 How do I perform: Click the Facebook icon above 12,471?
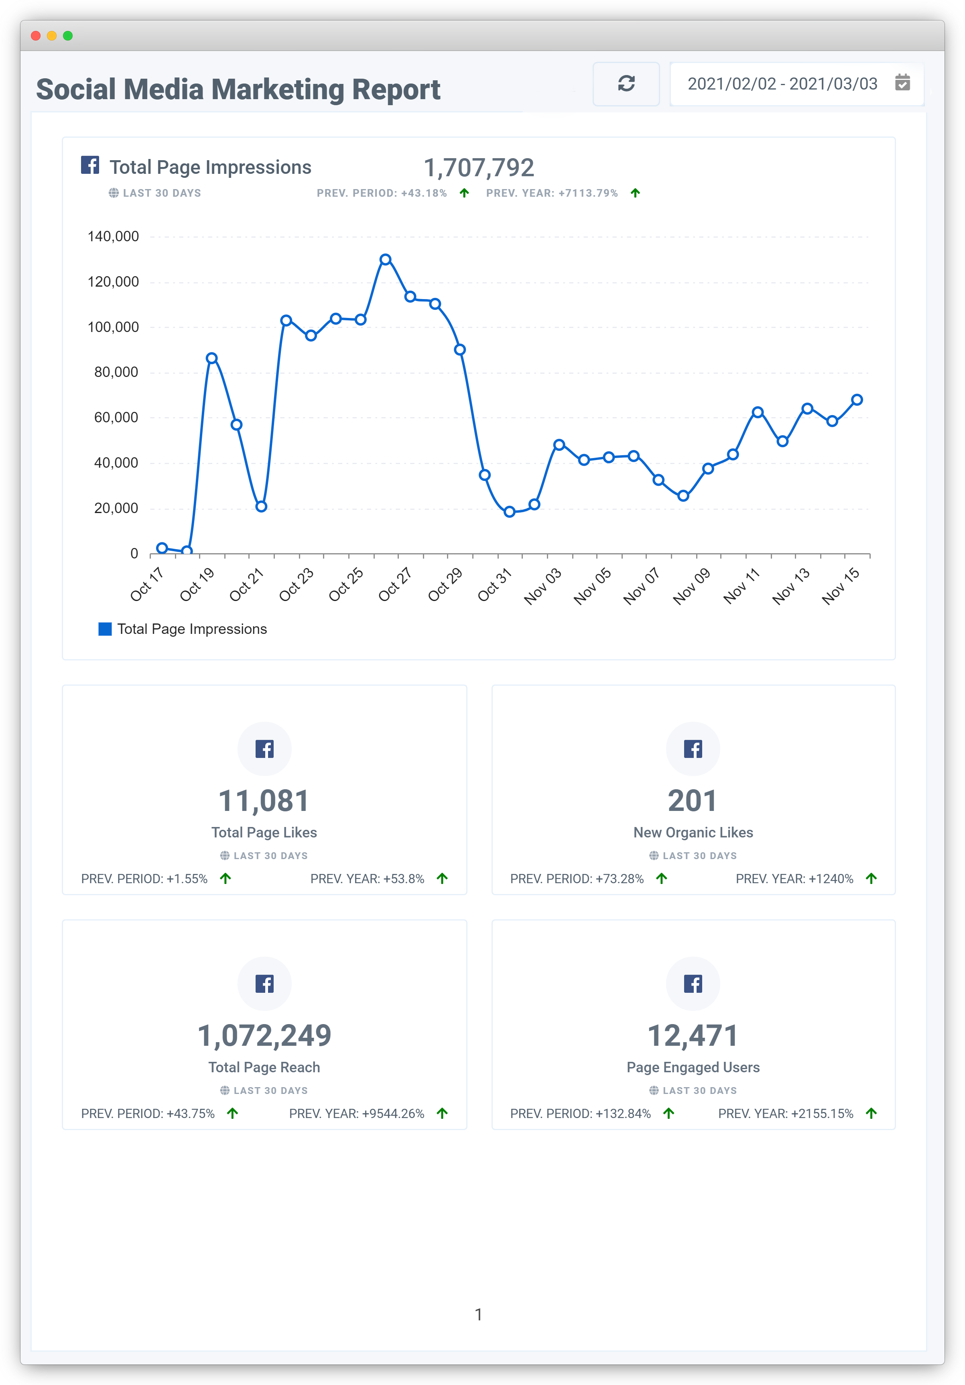[x=693, y=983]
